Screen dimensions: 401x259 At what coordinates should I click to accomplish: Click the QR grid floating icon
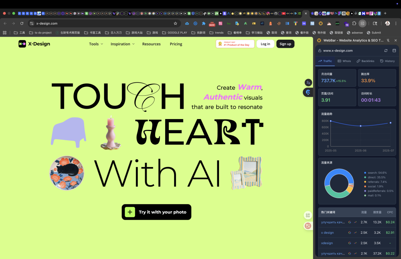308,216
